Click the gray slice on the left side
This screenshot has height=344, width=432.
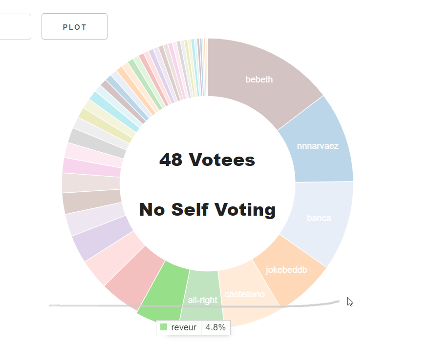tap(96, 143)
